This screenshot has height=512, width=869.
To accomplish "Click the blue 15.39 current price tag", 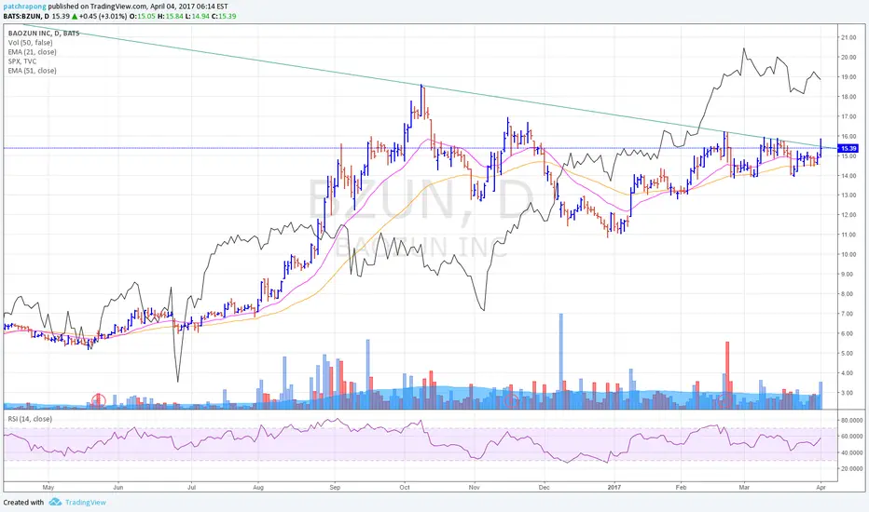I will [849, 148].
